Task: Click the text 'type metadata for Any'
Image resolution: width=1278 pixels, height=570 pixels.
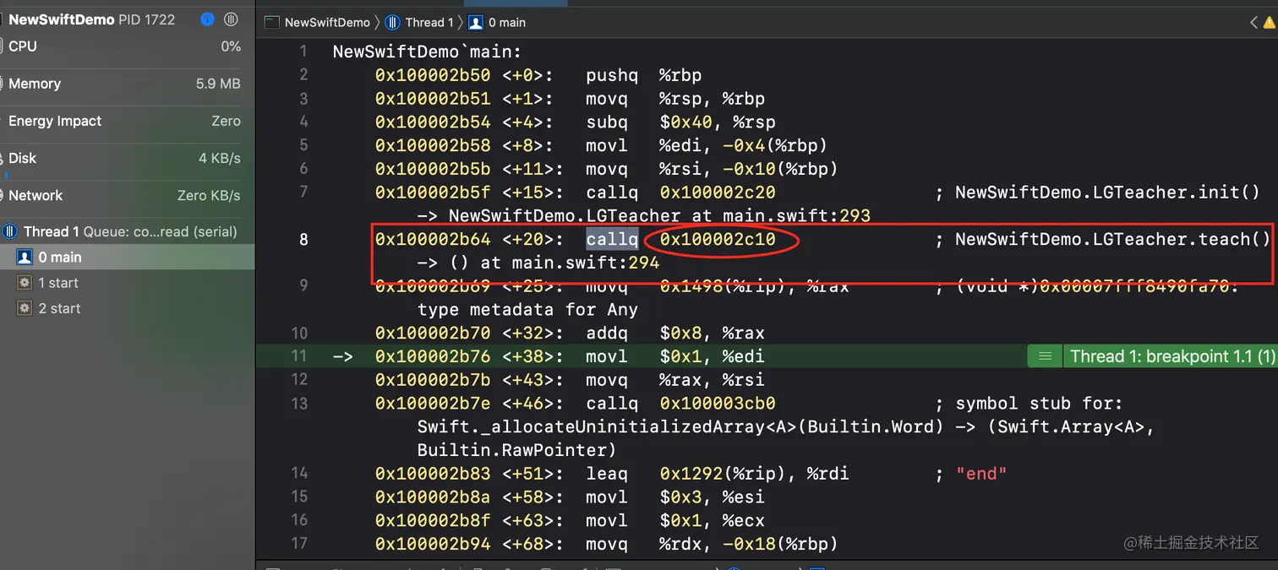Action: (x=527, y=310)
